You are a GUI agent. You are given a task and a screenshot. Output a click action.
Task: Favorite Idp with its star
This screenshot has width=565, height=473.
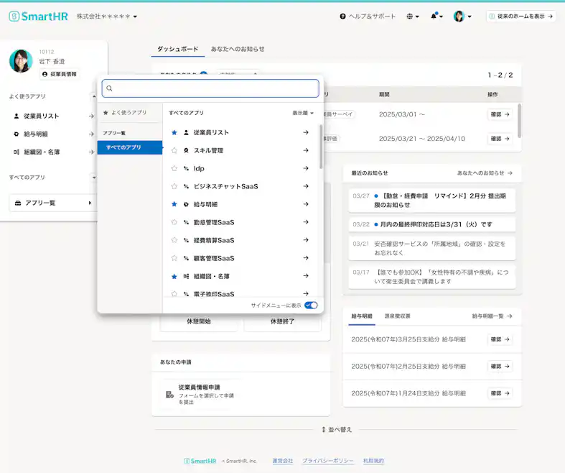click(174, 168)
